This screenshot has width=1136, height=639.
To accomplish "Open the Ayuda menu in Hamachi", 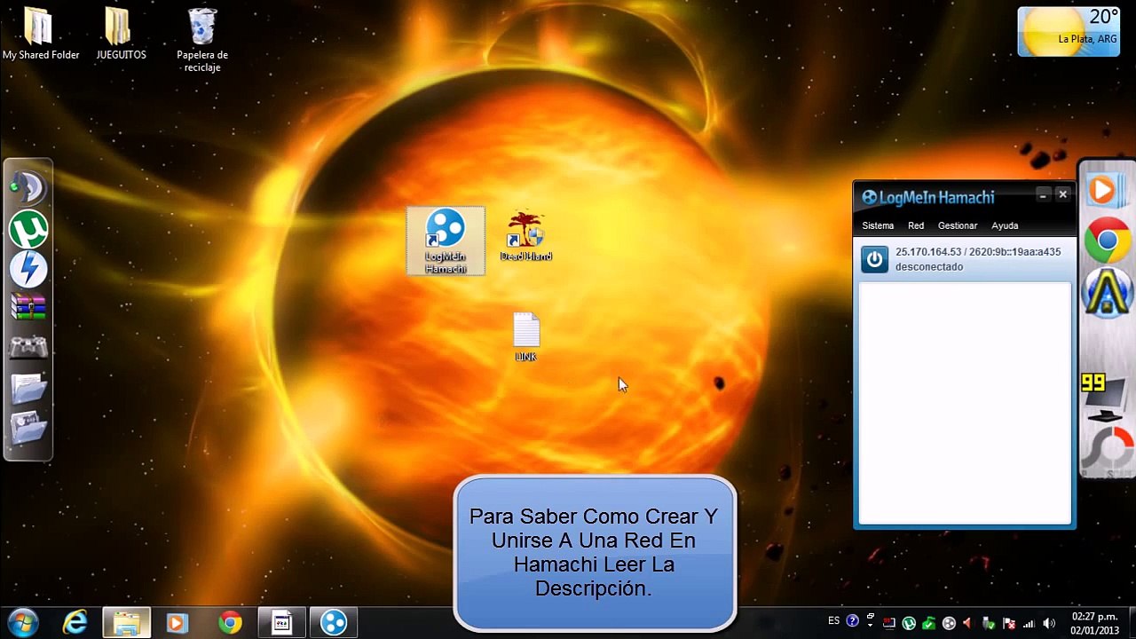I will click(x=1005, y=225).
